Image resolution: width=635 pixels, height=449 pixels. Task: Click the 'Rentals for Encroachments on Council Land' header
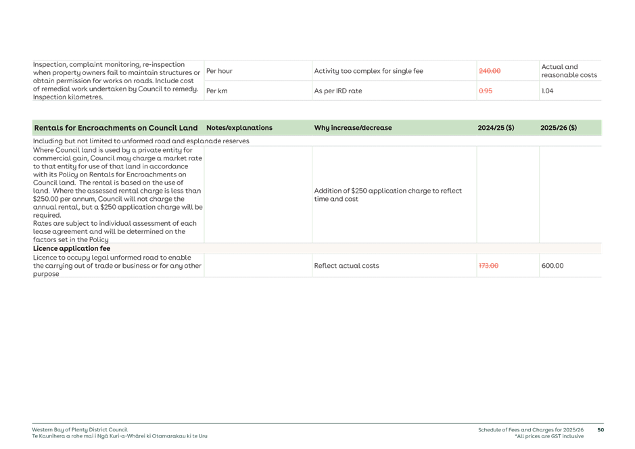click(116, 128)
